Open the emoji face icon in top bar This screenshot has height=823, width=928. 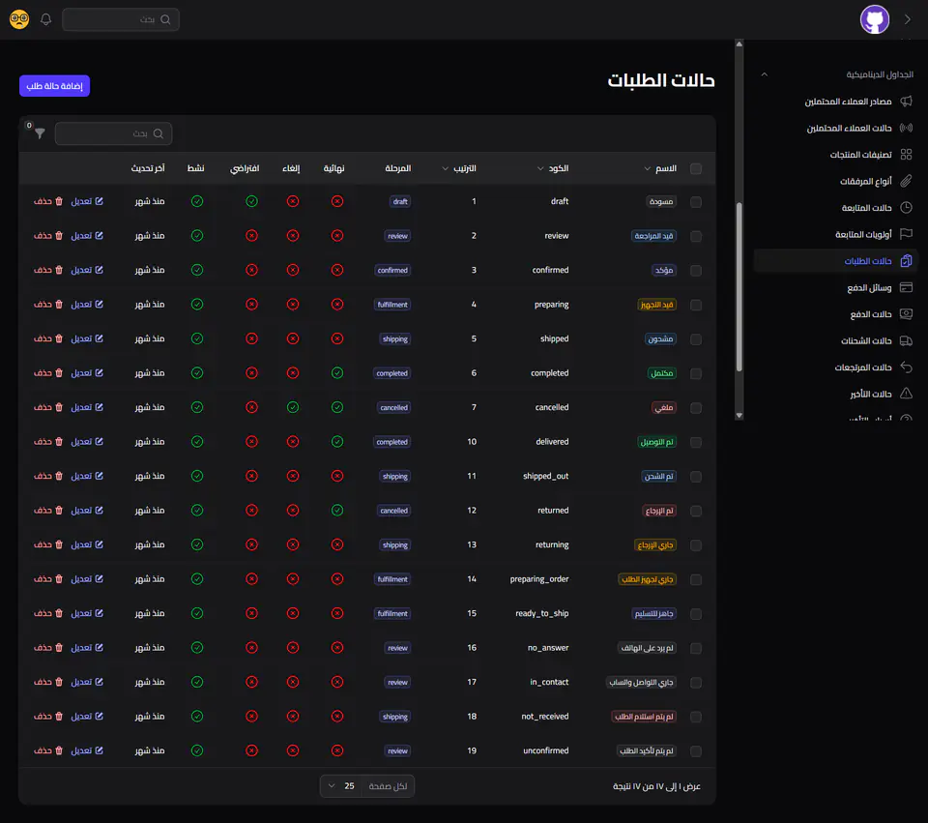tap(19, 19)
